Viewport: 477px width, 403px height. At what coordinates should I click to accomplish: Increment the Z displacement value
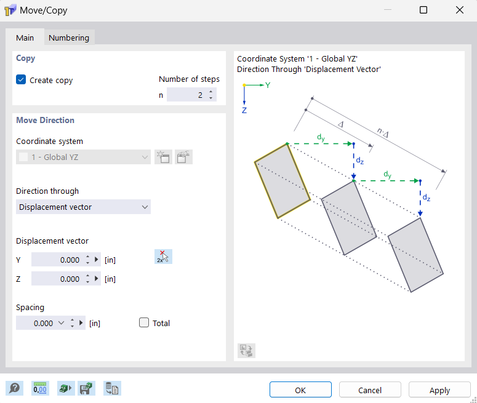point(87,276)
